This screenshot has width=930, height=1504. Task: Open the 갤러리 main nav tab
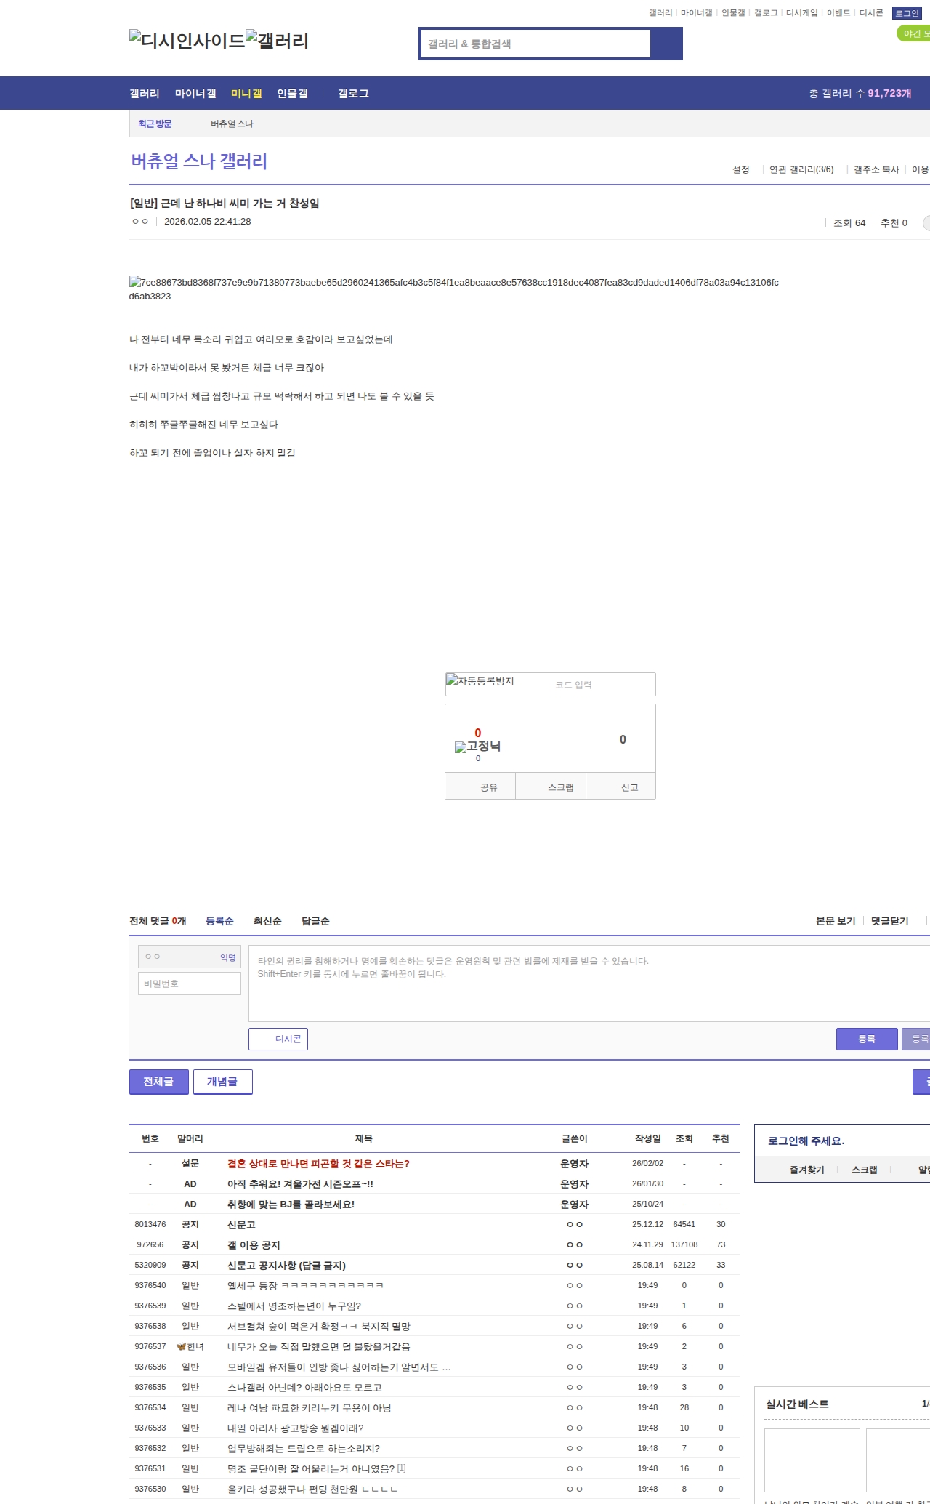[145, 93]
